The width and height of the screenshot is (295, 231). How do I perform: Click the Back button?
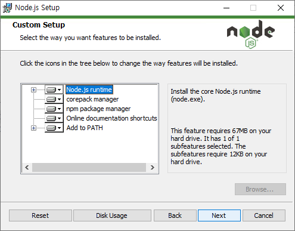pos(175,215)
